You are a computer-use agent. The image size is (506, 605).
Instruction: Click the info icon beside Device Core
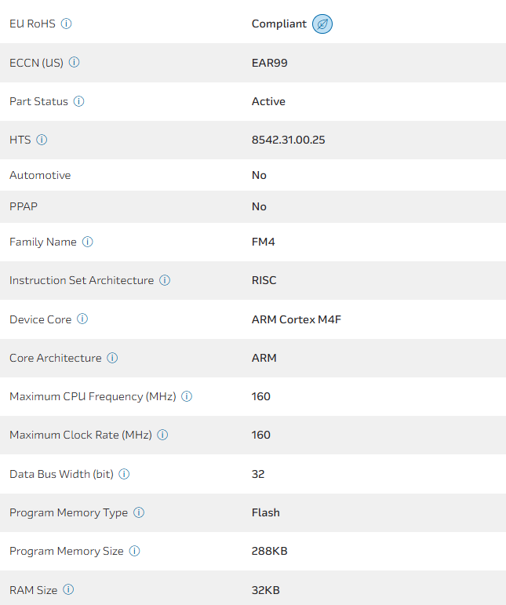[x=82, y=319]
